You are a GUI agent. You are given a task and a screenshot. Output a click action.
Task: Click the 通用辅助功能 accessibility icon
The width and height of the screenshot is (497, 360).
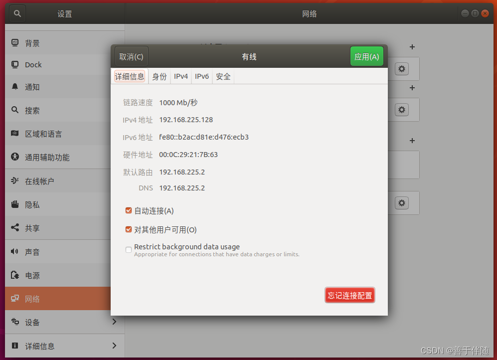point(15,157)
